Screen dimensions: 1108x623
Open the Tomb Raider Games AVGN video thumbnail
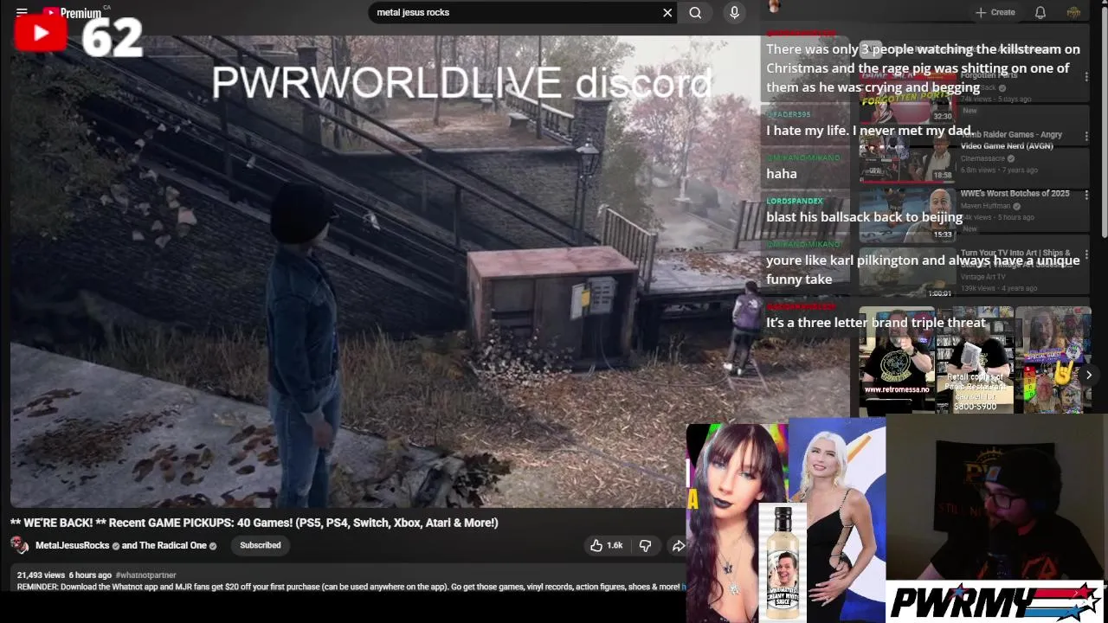point(906,156)
